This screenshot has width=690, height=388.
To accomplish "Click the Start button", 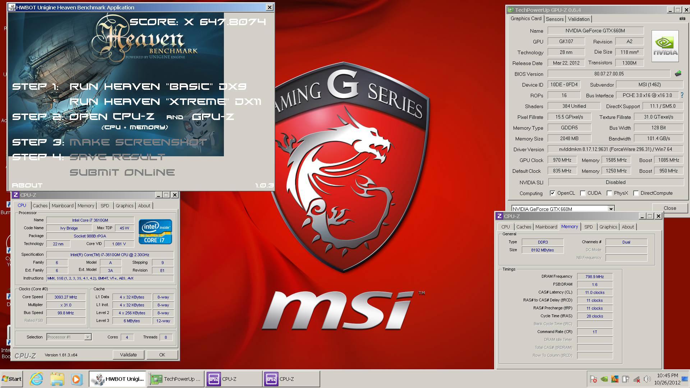I will click(11, 379).
